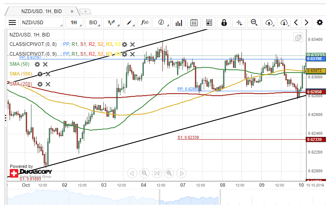331x207 pixels.
Task: Click the cloud upload icon
Action: tap(269, 22)
